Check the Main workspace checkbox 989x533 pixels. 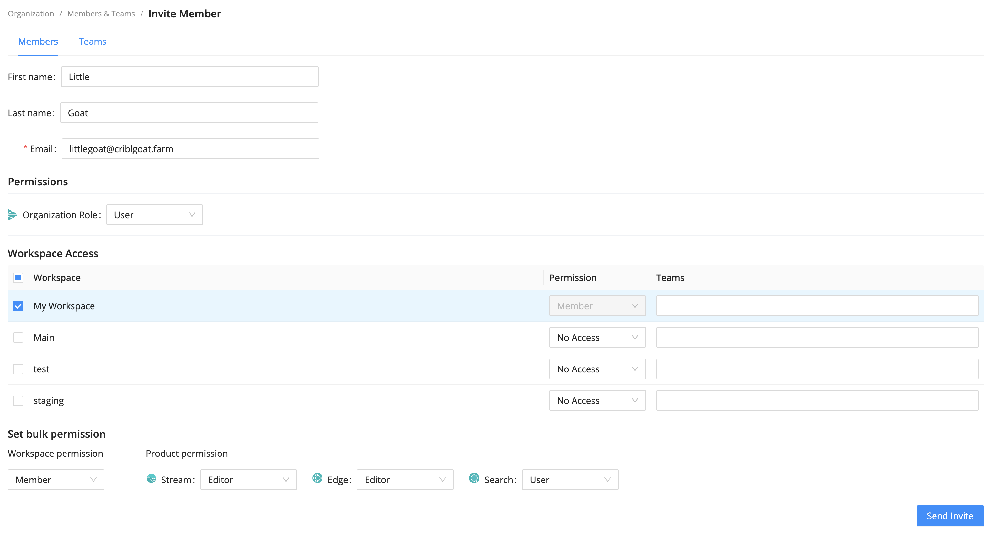(18, 337)
